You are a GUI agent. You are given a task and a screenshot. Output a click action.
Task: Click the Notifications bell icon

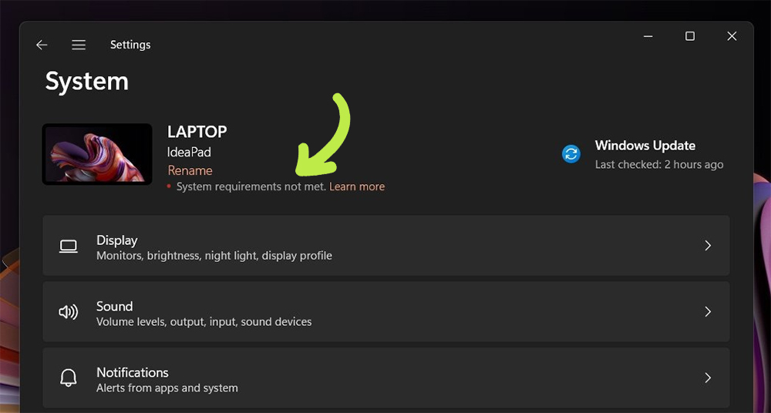(69, 378)
